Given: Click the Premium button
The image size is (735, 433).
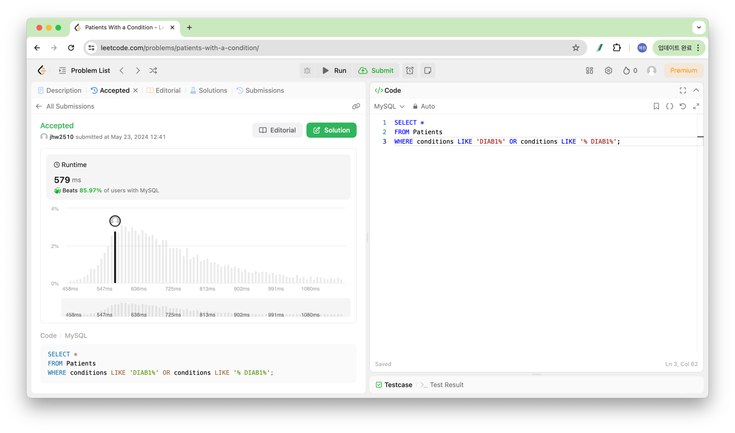Looking at the screenshot, I should [684, 70].
